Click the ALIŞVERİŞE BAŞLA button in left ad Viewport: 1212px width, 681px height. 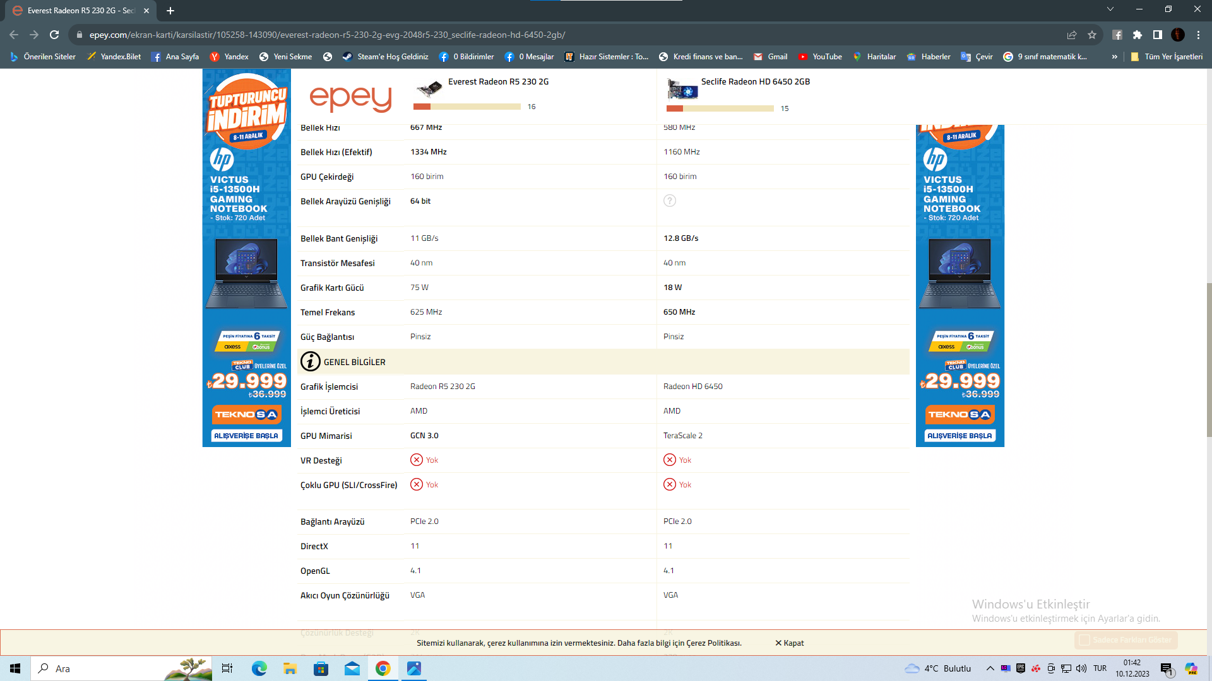click(x=246, y=436)
